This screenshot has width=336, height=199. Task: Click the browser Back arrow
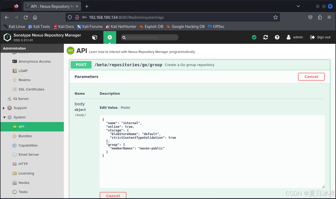coord(7,17)
